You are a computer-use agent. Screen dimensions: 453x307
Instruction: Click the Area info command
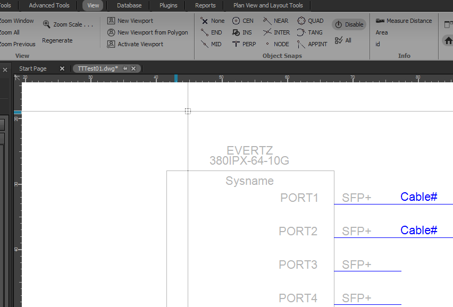(382, 32)
